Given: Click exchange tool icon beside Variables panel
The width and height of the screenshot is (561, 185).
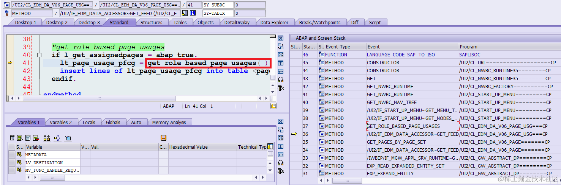Looking at the screenshot, I should tap(281, 130).
